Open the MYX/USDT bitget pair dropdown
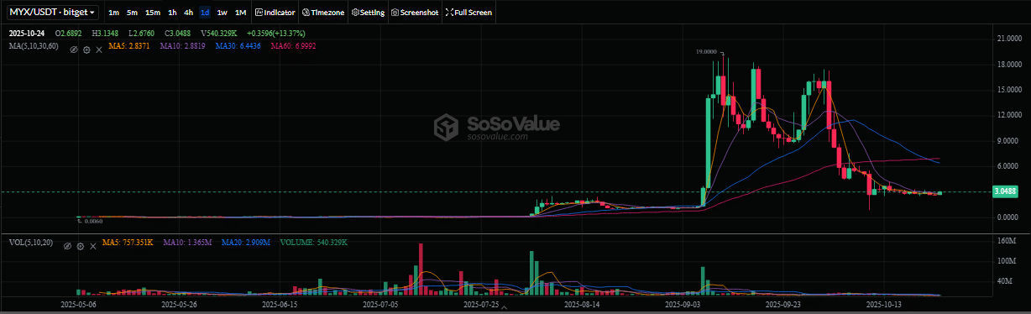The height and width of the screenshot is (314, 1031). tap(52, 13)
